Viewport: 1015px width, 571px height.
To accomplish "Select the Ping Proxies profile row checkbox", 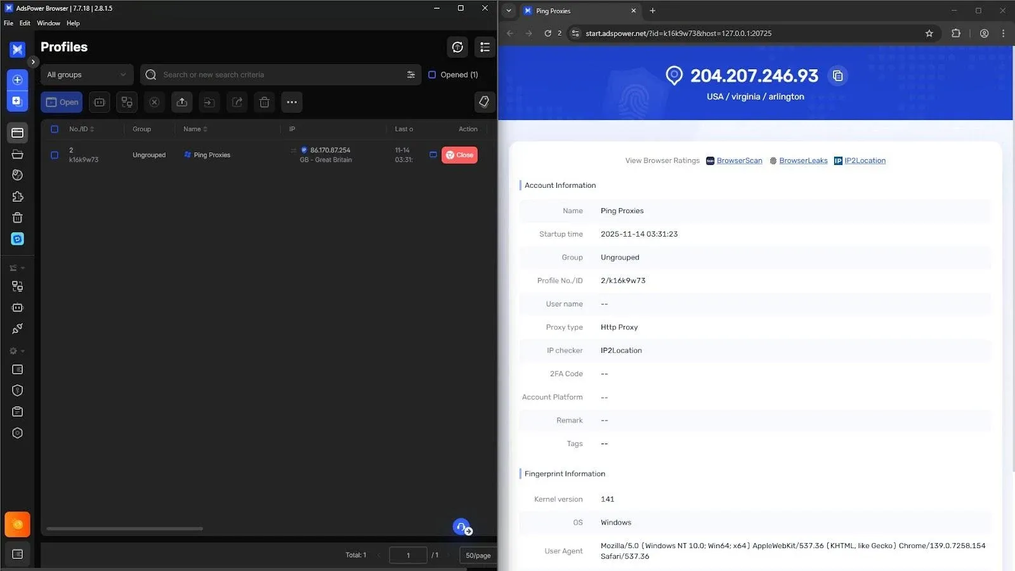I will 55,155.
